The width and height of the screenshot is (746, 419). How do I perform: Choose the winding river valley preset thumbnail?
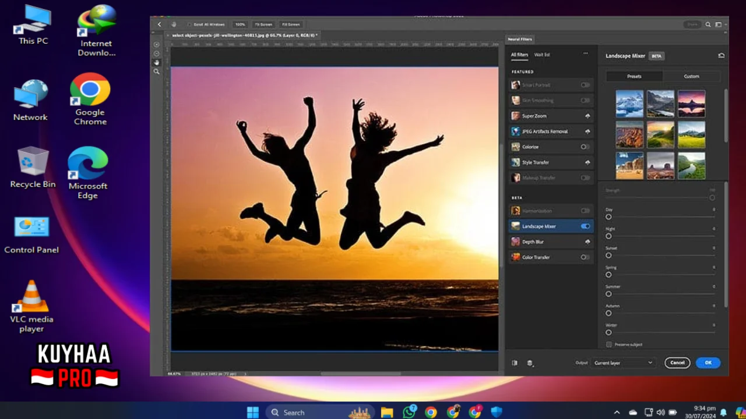coord(691,166)
